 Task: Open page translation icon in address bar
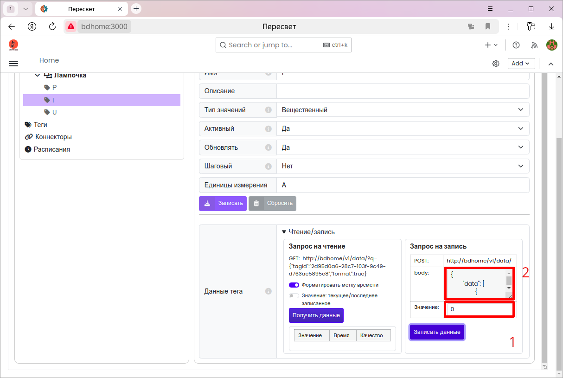[x=471, y=26]
